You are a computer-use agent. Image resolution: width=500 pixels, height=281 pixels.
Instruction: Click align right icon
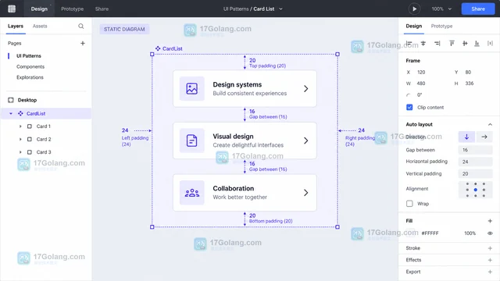pyautogui.click(x=437, y=43)
